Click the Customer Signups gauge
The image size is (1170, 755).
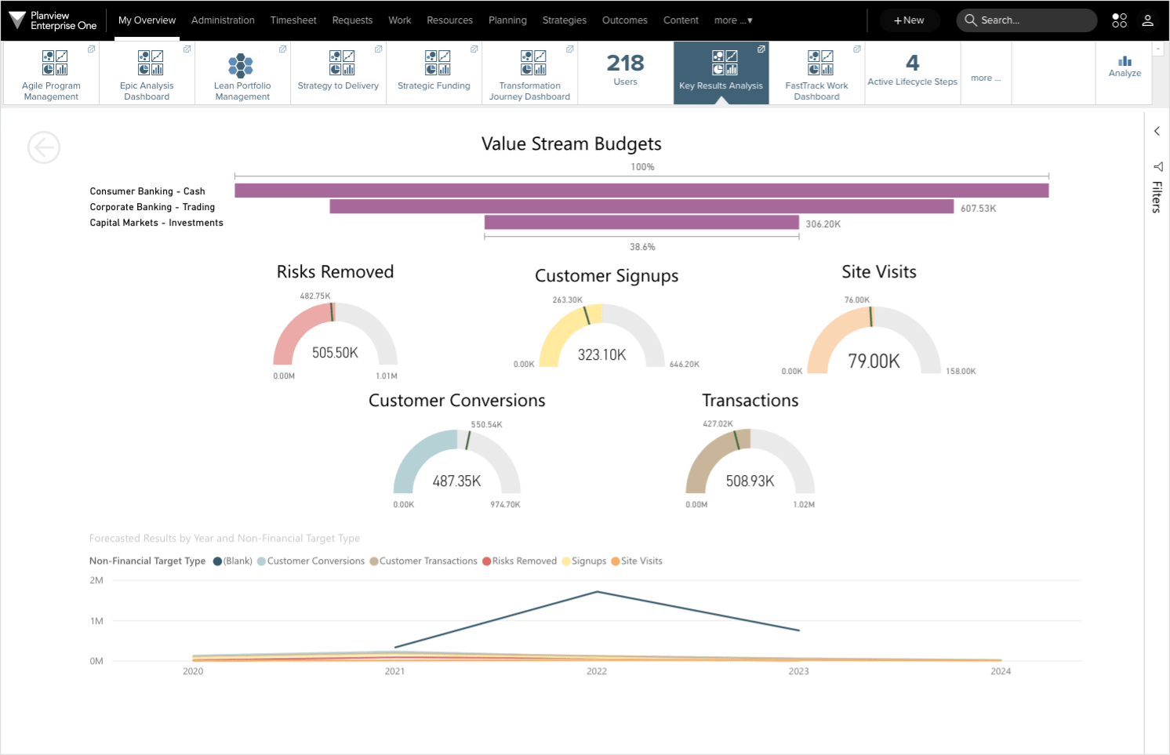pyautogui.click(x=602, y=336)
